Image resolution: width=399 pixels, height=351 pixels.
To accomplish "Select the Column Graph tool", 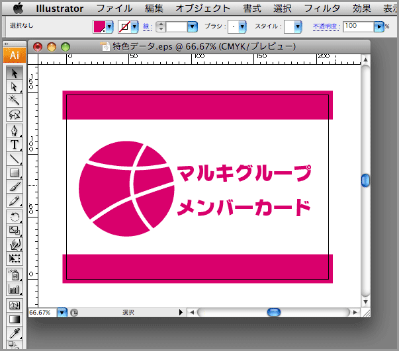I will [15, 289].
